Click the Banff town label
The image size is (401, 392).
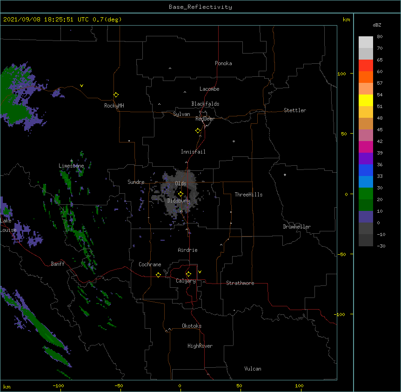tap(58, 264)
